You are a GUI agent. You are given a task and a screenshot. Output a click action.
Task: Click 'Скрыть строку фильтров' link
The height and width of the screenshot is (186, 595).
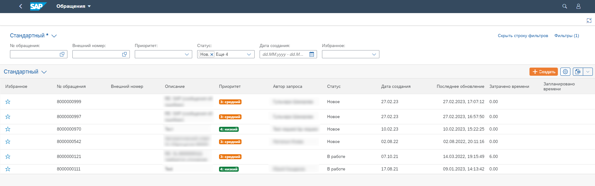[523, 36]
